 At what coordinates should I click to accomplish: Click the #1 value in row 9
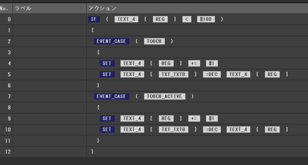[x=212, y=119]
